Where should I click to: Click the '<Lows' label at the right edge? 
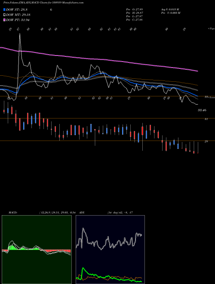[x=211, y=97]
